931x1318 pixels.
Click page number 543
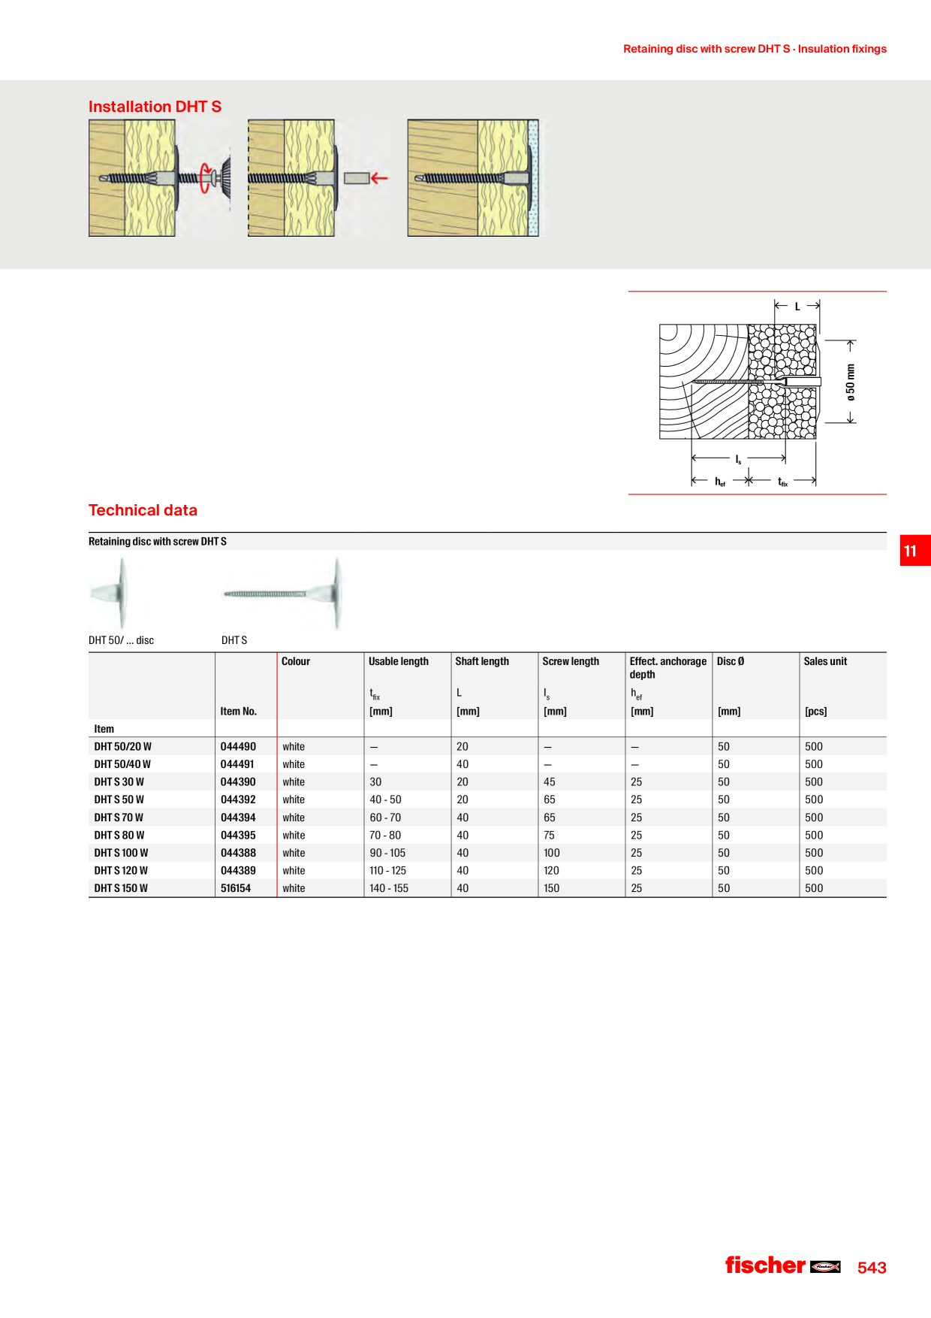[872, 1268]
